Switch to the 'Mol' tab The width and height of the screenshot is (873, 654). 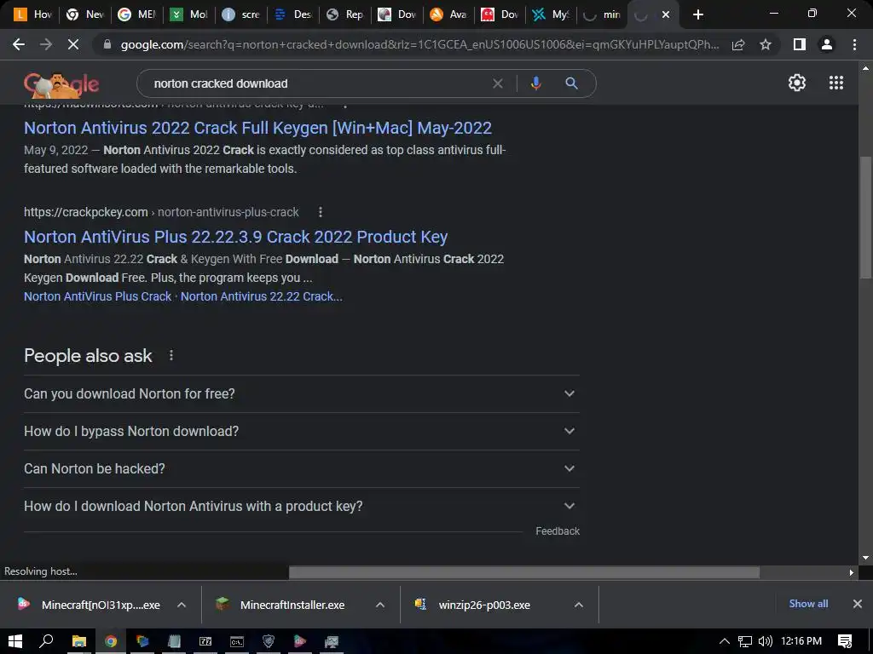[x=188, y=14]
